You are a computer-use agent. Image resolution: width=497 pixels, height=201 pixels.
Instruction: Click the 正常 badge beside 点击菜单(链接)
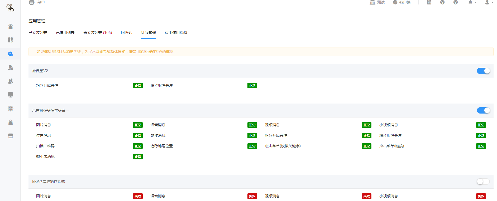click(481, 146)
